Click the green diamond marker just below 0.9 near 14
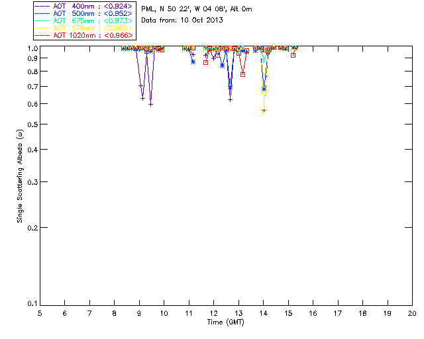This screenshot has width=424, height=339. click(x=264, y=60)
